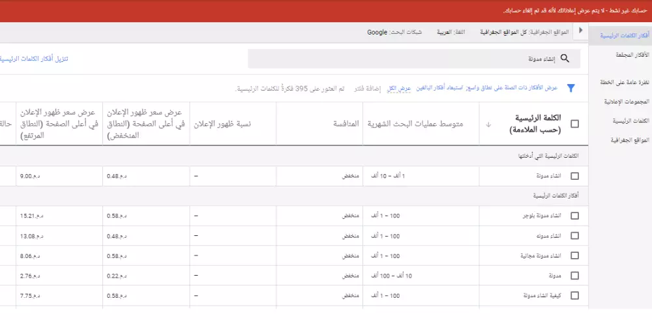Change the language setting اللغة: العربية

click(x=451, y=32)
